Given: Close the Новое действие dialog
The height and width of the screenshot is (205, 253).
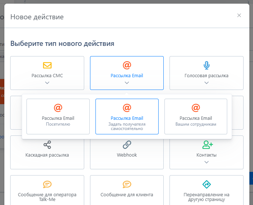Looking at the screenshot, I should [x=239, y=15].
